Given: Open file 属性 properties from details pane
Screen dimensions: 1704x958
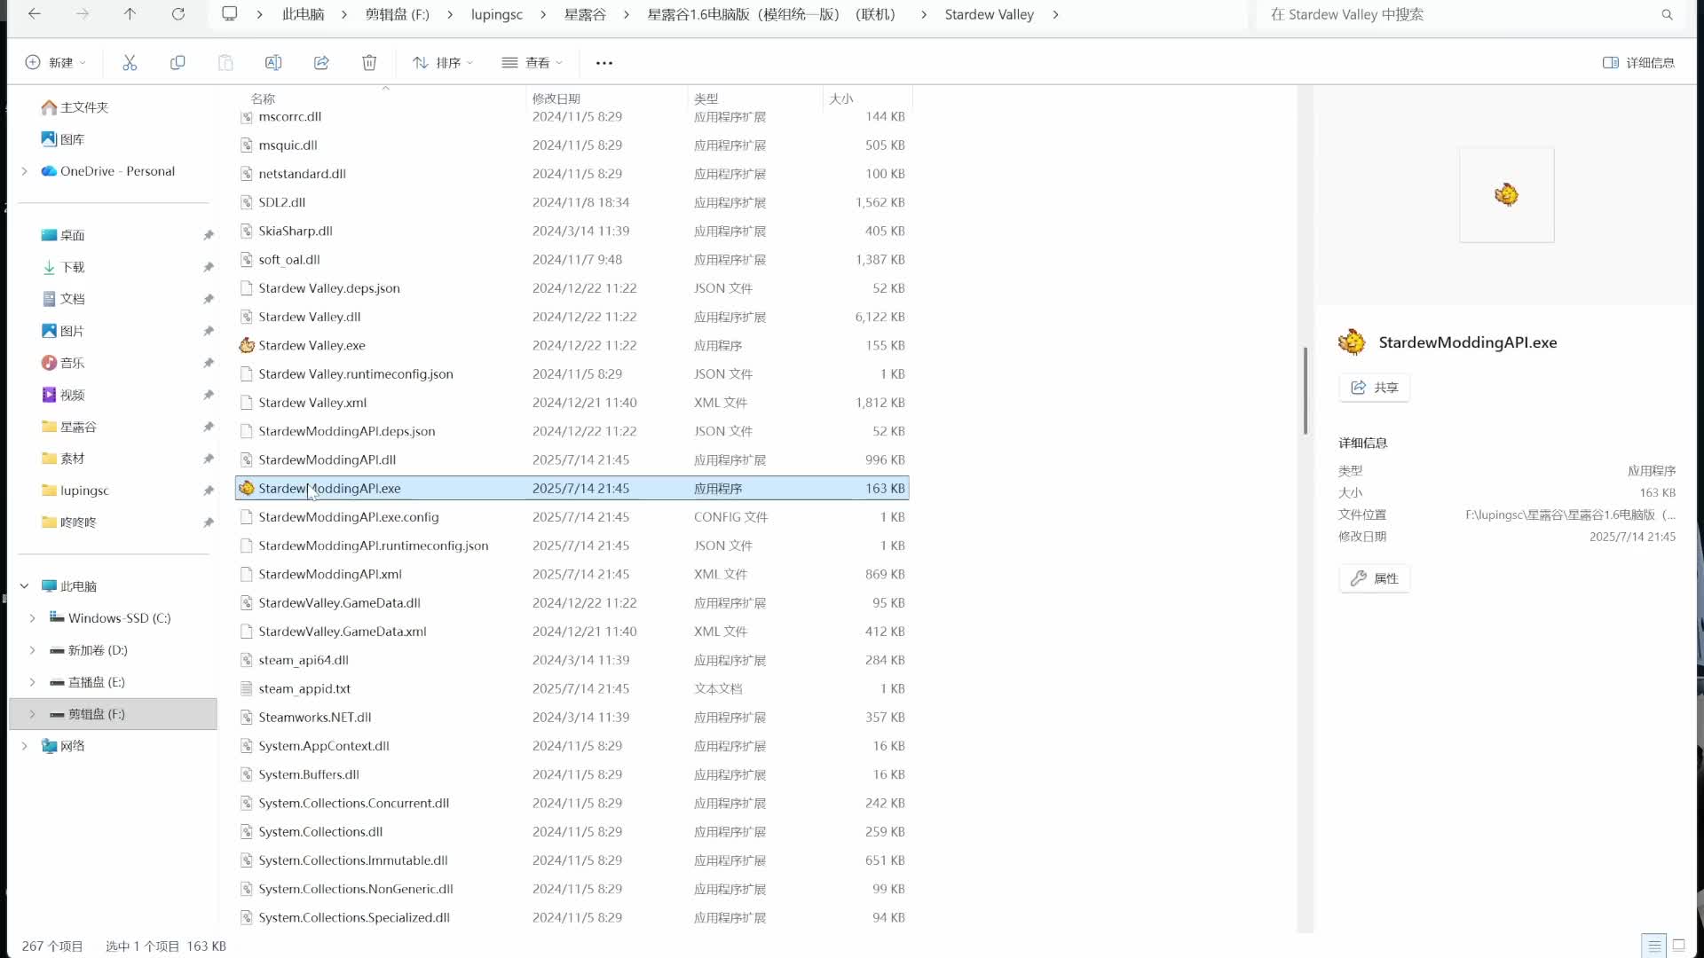Looking at the screenshot, I should coord(1374,577).
